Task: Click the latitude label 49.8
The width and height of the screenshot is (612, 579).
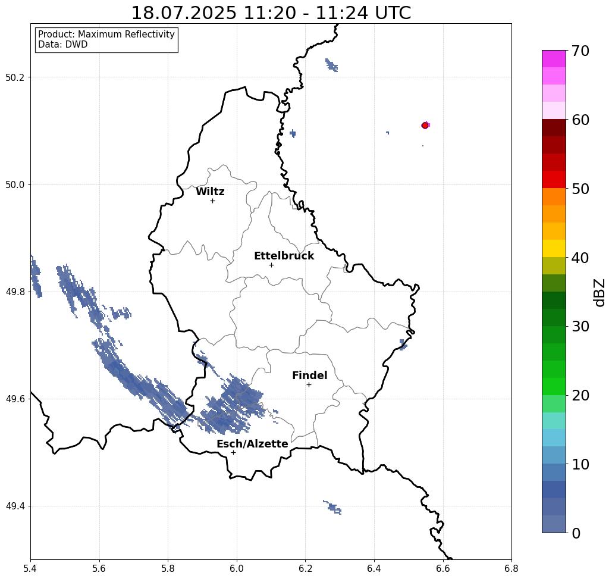Action: tap(15, 292)
